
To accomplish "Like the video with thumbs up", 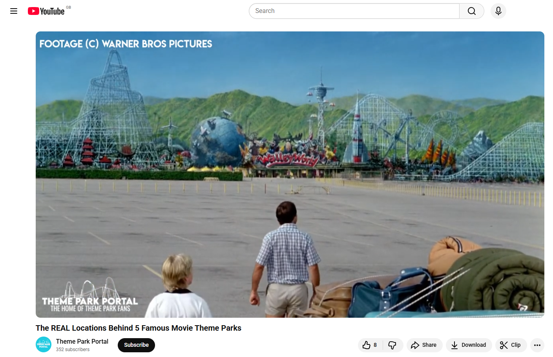I will (367, 345).
